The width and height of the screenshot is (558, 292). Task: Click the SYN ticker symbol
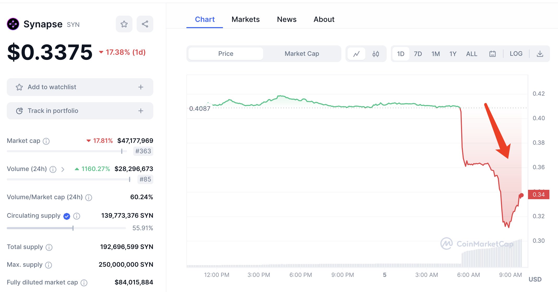[73, 25]
